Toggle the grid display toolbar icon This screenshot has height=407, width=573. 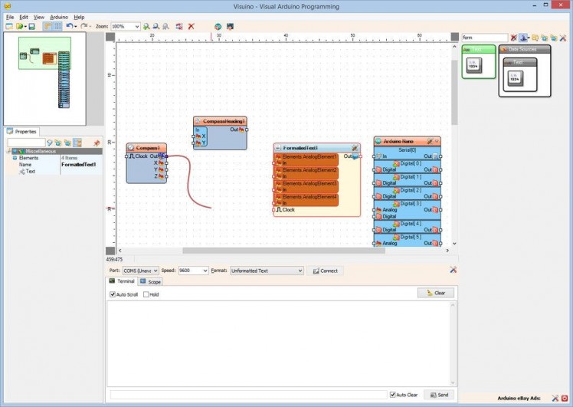(x=57, y=26)
